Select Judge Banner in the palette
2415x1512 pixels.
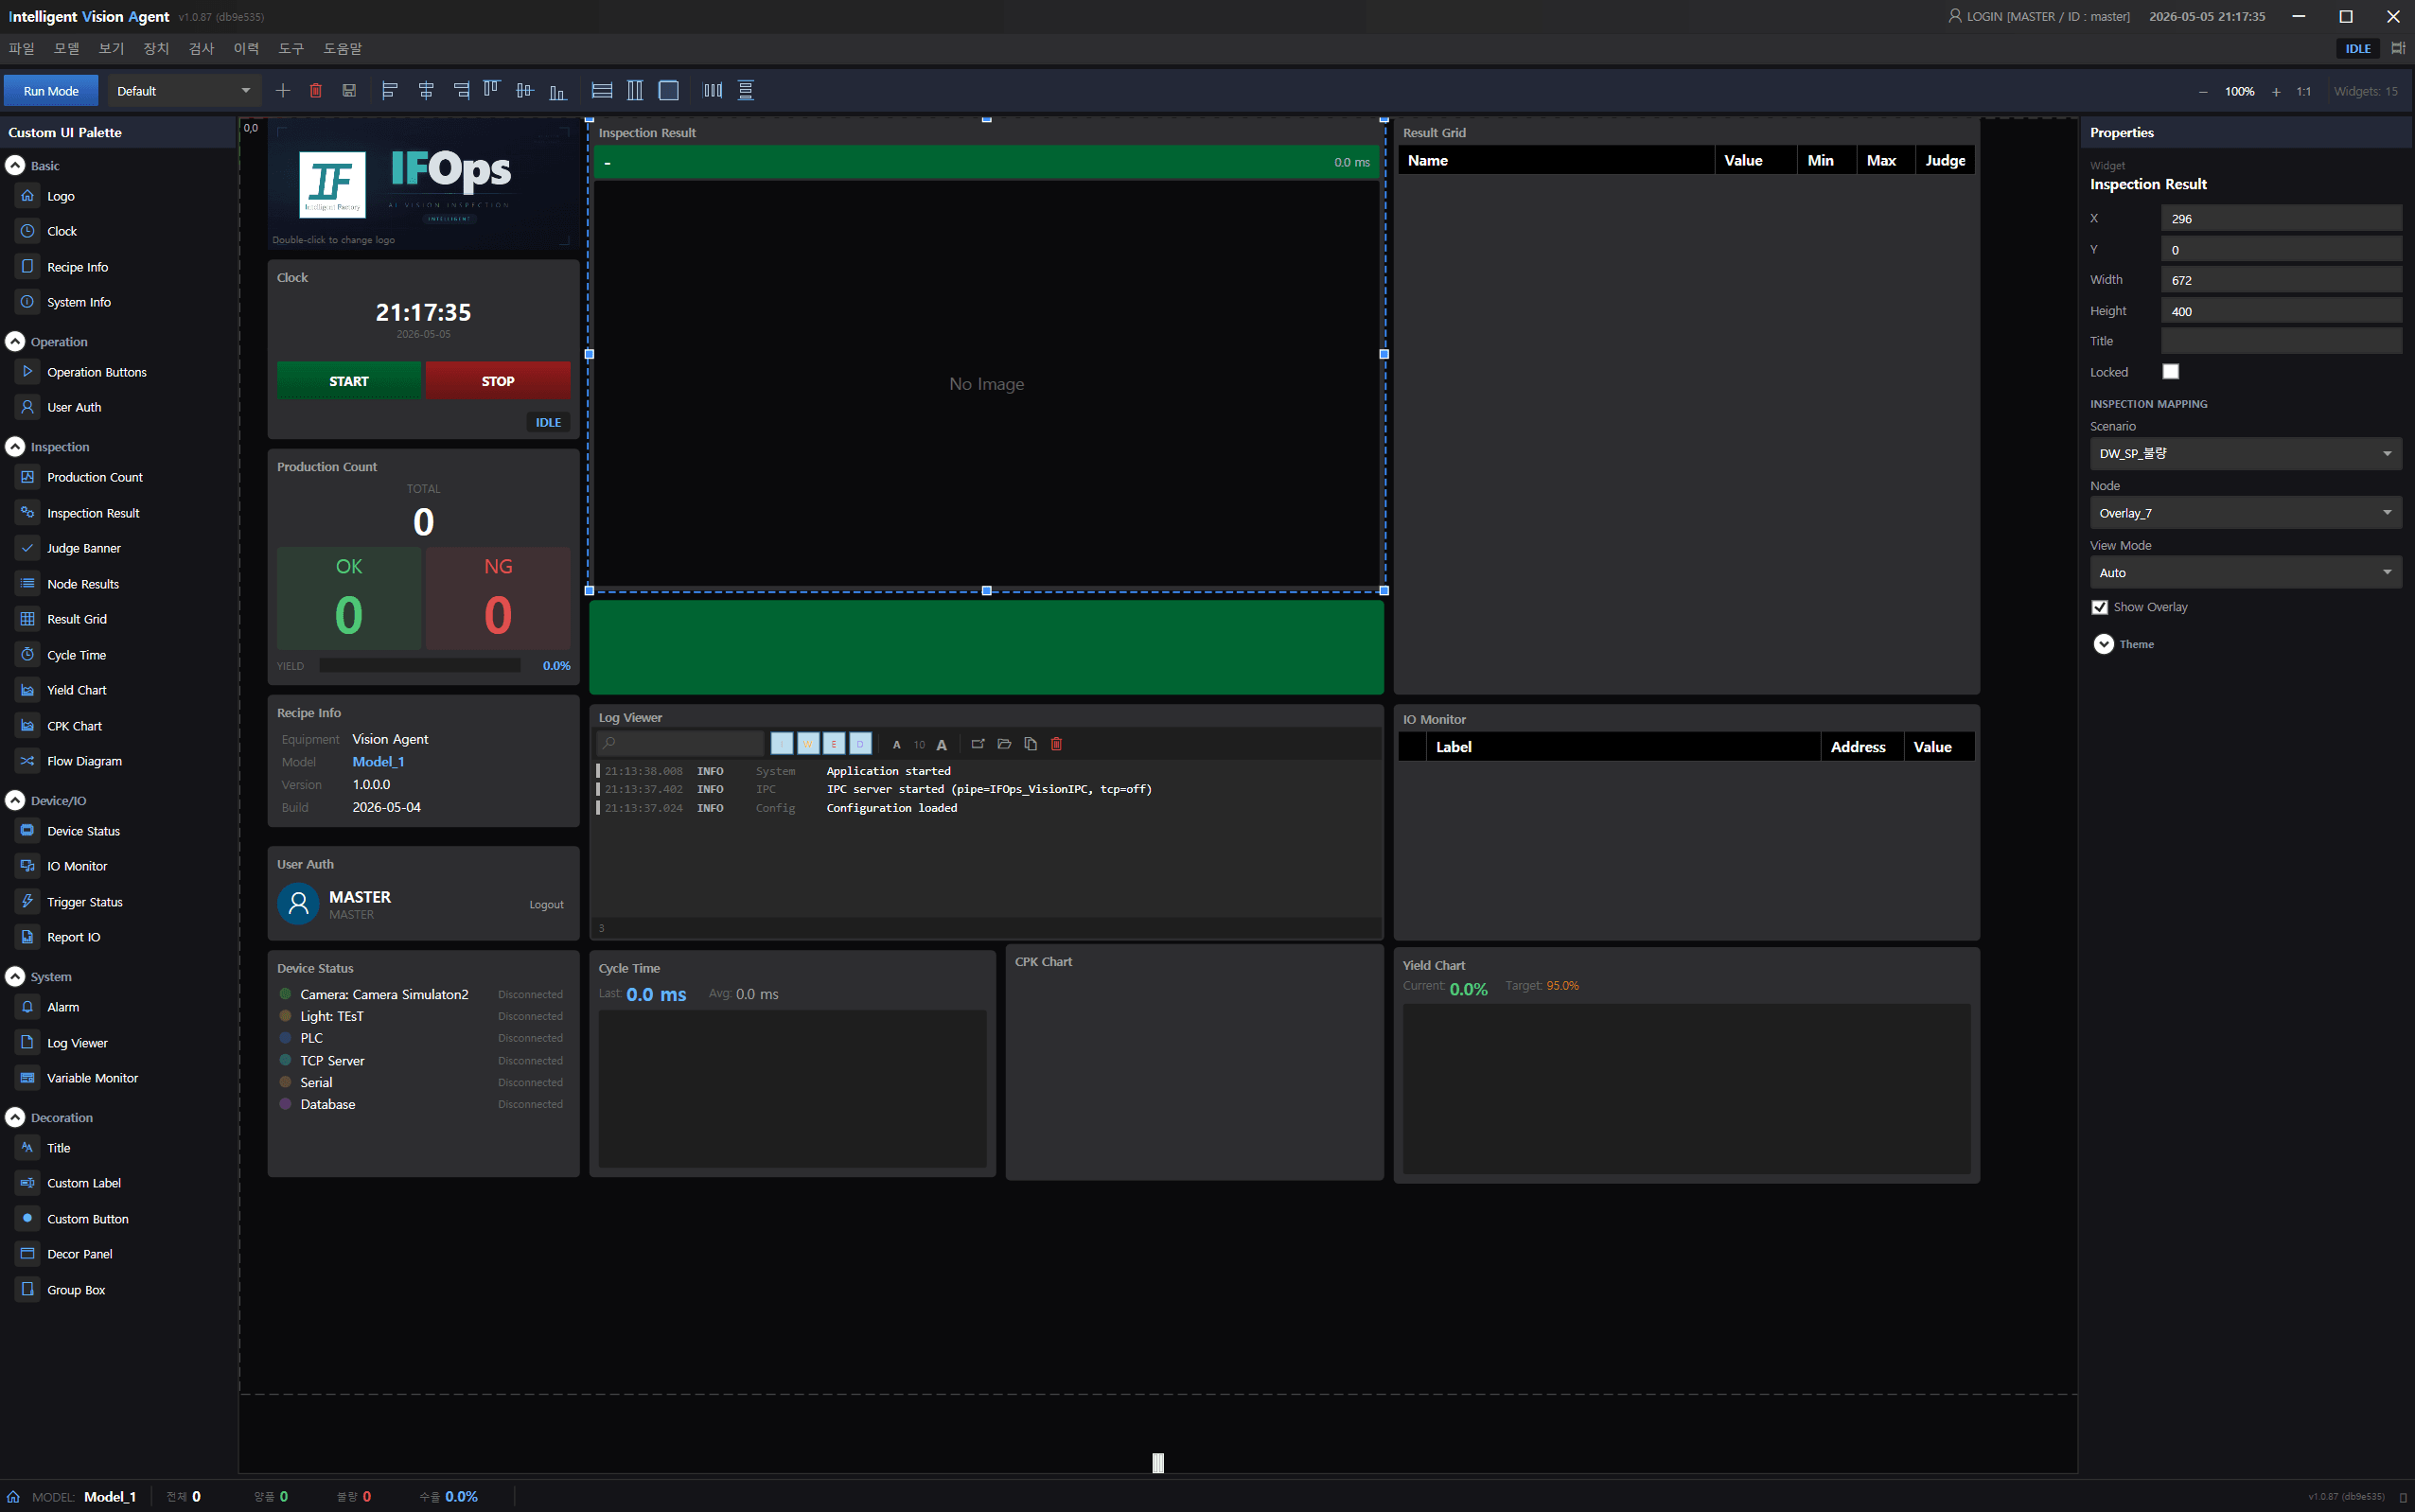(x=83, y=548)
